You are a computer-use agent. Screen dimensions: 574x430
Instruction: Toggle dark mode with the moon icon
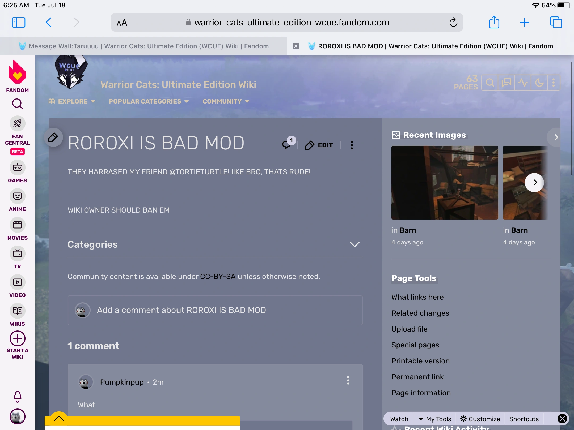pyautogui.click(x=539, y=83)
